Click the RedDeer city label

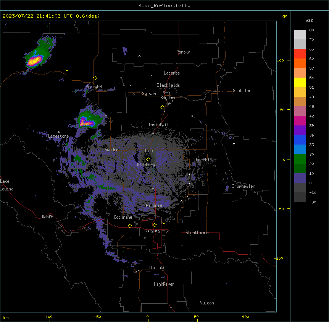tap(168, 98)
